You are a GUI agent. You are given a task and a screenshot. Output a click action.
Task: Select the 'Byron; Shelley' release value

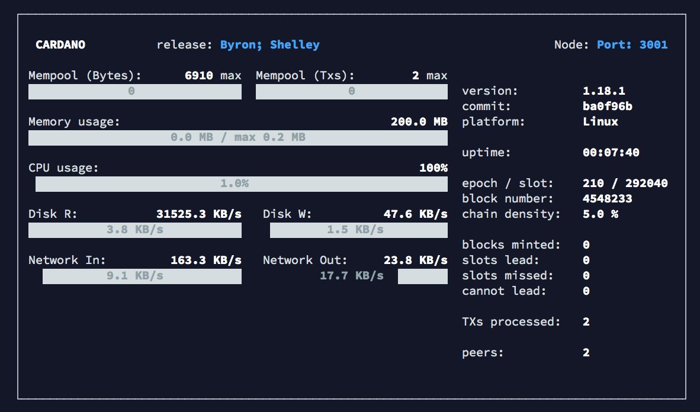(269, 44)
